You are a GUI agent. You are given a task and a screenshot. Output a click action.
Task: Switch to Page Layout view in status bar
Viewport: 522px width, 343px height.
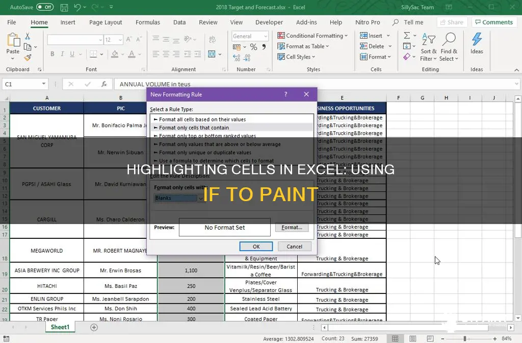tap(413, 339)
